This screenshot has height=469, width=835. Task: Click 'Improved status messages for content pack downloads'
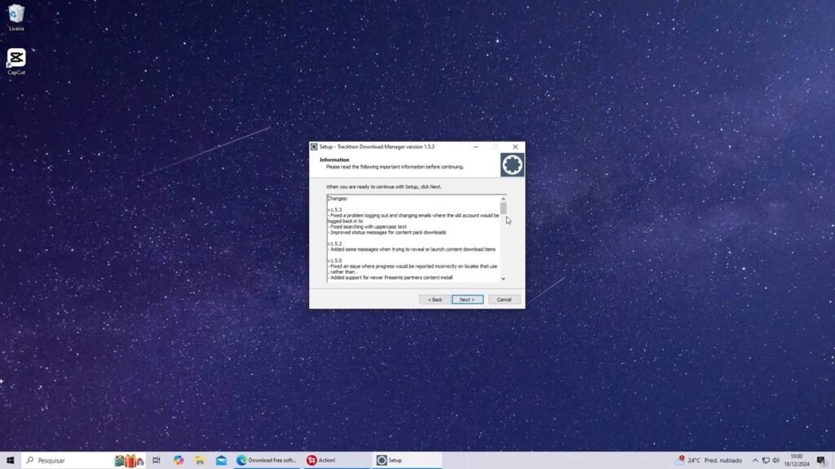point(387,232)
